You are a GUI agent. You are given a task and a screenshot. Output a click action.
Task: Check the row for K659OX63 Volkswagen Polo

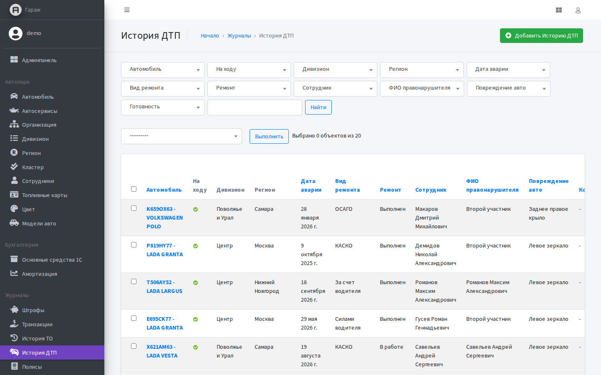(134, 208)
